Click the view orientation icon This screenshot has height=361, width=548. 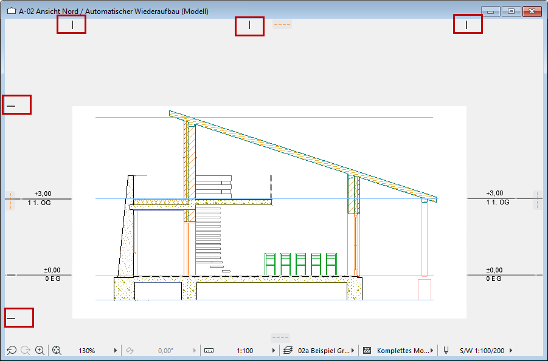[130, 351]
